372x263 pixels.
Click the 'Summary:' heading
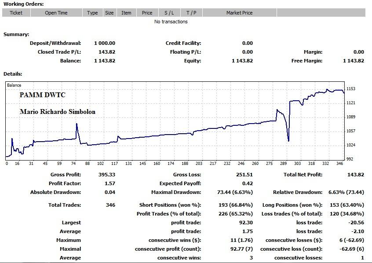click(16, 34)
